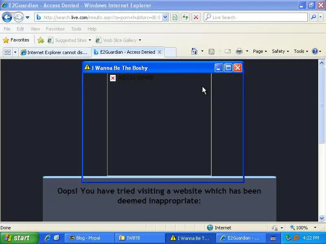Open the Tools command bar menu
The image size is (326, 244).
(x=301, y=51)
